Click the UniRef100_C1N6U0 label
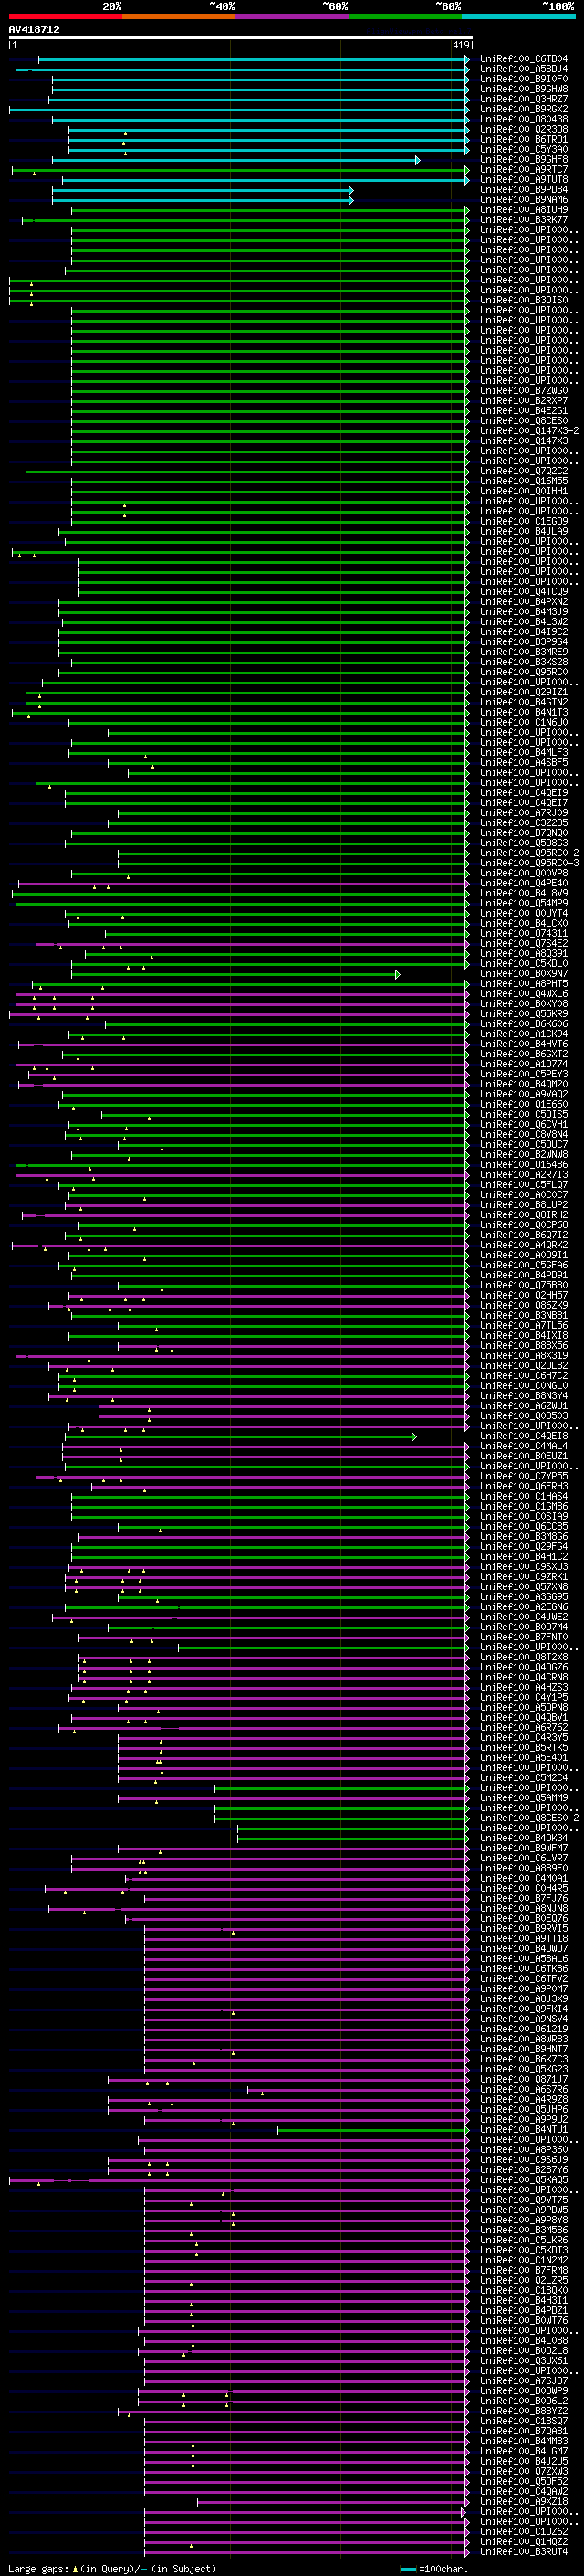Viewport: 584px width, 2576px height. click(x=524, y=722)
